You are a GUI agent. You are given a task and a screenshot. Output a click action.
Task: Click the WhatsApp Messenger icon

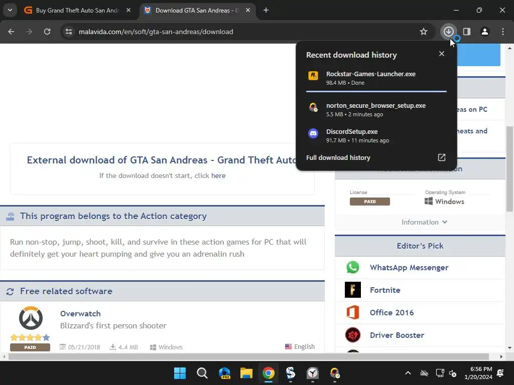click(353, 267)
